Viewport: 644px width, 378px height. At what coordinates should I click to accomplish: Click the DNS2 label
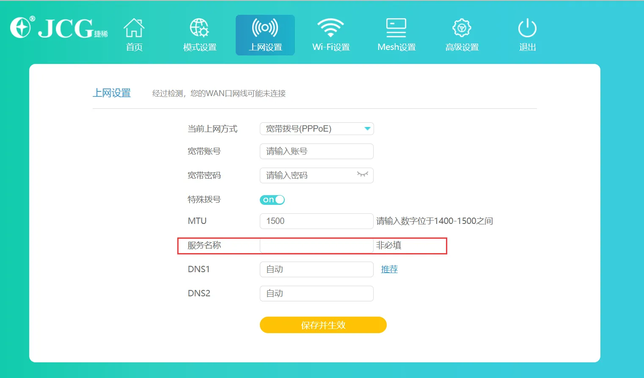click(199, 293)
